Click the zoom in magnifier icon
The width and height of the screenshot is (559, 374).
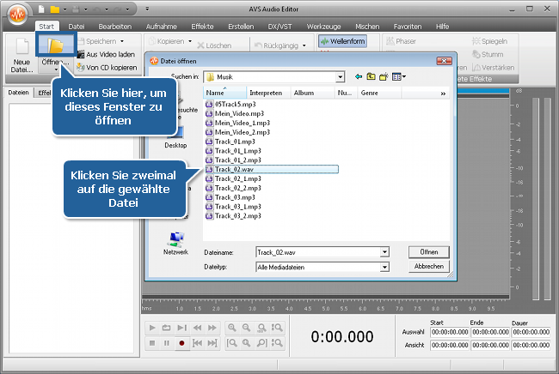click(x=232, y=328)
